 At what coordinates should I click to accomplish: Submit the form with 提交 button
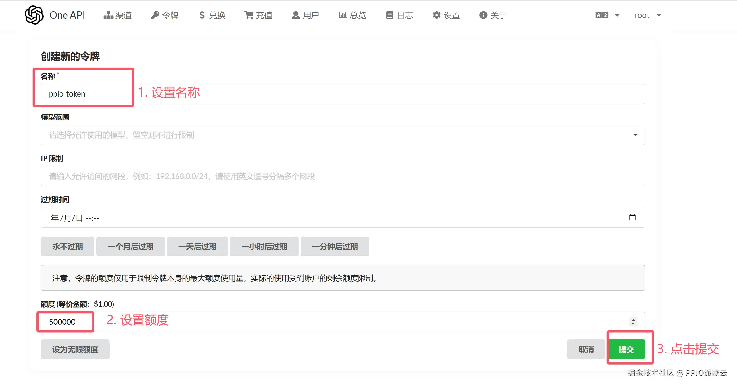point(626,349)
